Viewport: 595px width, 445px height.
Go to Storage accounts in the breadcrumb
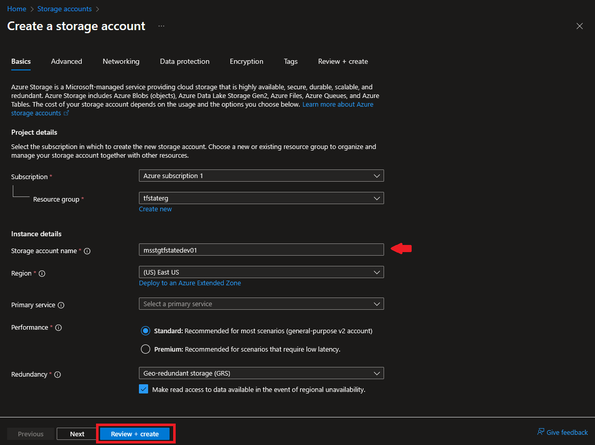(x=64, y=9)
